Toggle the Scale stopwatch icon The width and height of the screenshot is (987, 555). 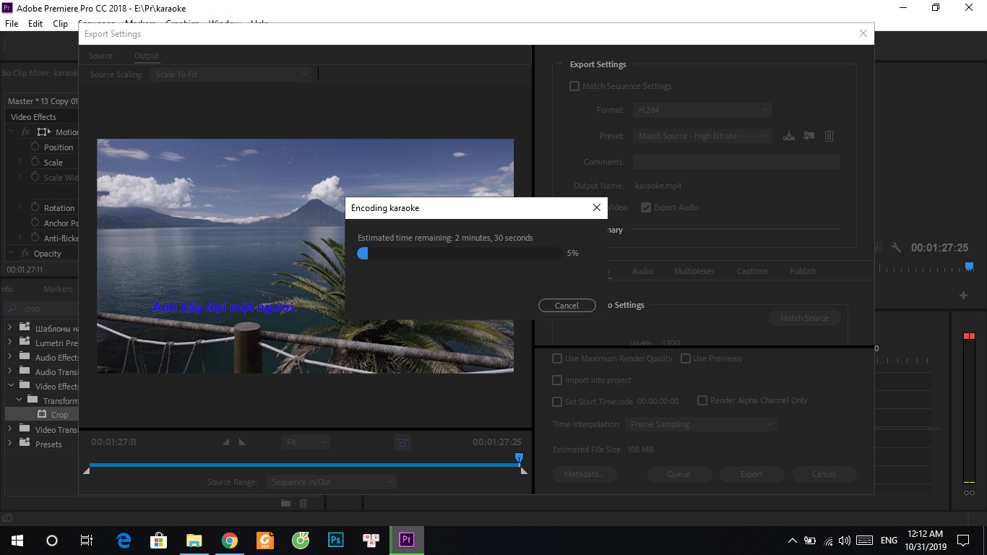pos(35,162)
